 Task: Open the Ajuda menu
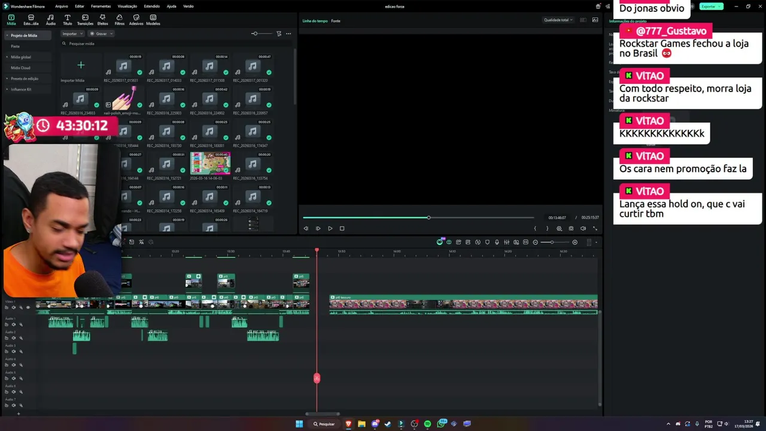(x=171, y=6)
